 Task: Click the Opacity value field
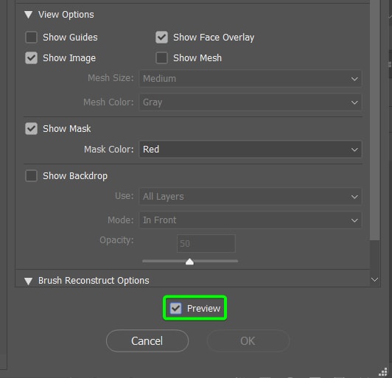coord(206,243)
